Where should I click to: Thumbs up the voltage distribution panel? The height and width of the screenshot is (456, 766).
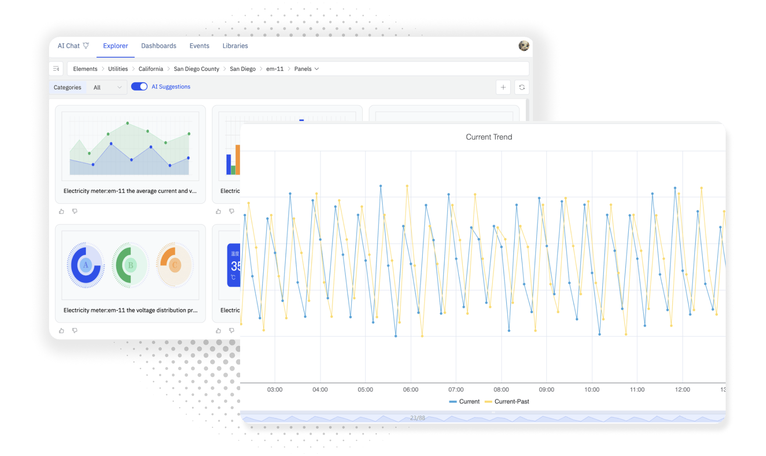(61, 331)
